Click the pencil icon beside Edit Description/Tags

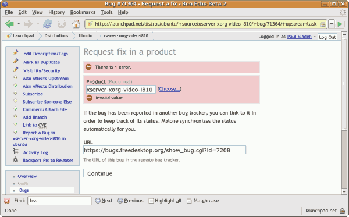[16, 52]
